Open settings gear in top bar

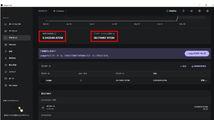(x=207, y=11)
